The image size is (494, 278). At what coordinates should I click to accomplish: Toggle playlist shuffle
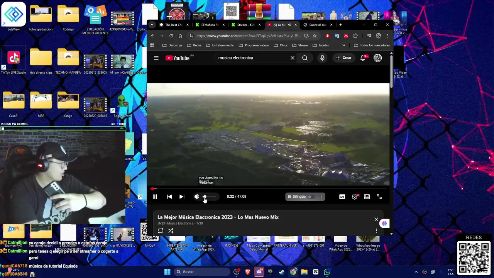click(x=171, y=231)
